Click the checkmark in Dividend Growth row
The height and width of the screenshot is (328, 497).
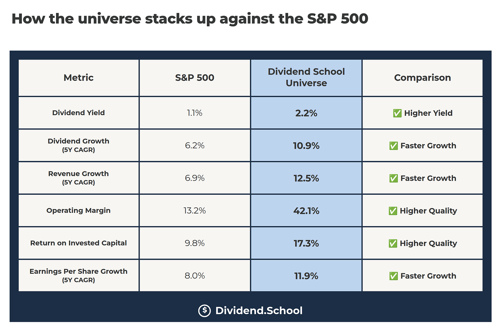coord(394,146)
